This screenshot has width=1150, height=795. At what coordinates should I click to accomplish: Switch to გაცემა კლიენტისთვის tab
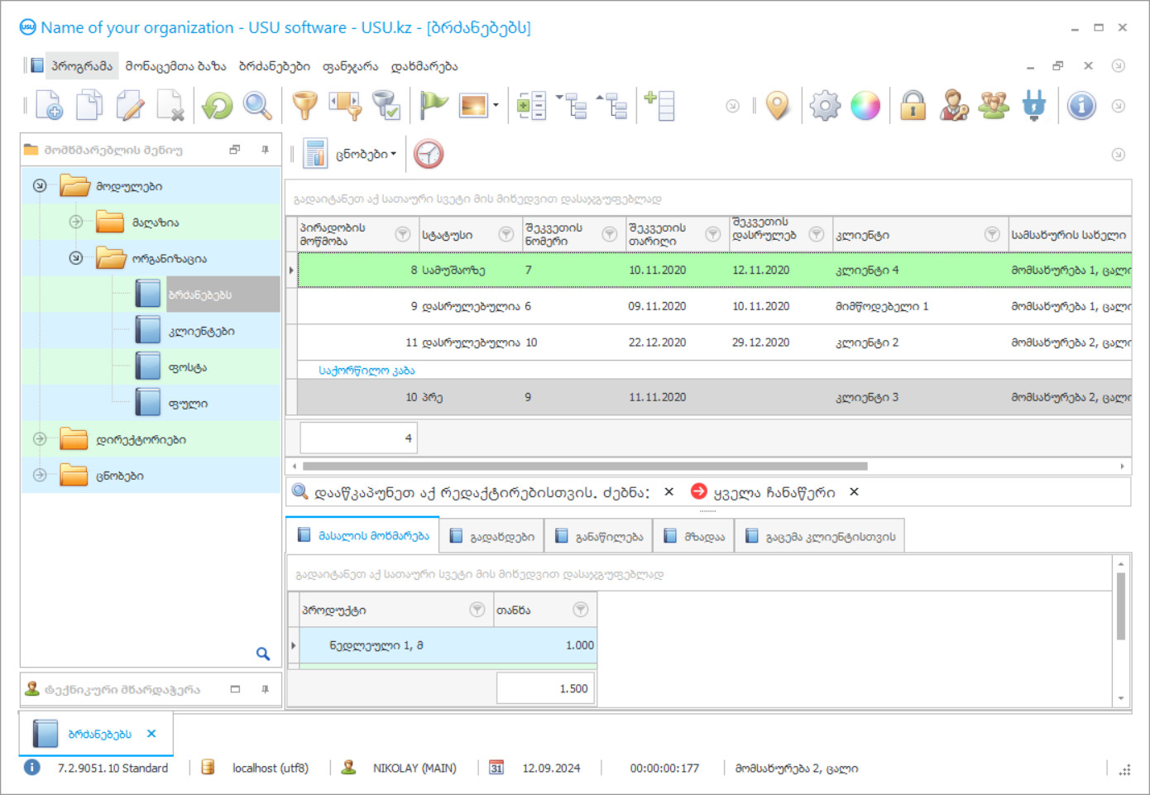click(x=819, y=536)
